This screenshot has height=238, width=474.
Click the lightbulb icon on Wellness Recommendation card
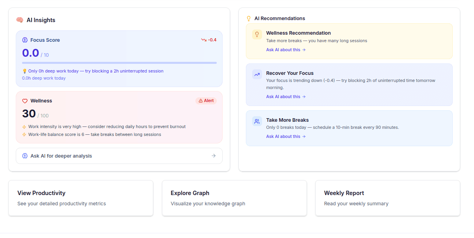click(x=257, y=35)
